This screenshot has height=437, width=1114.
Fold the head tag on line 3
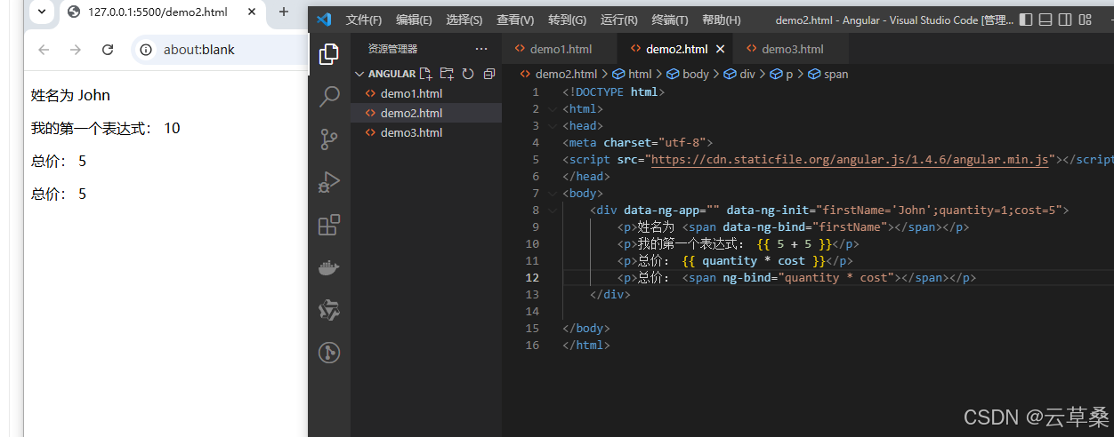click(553, 125)
